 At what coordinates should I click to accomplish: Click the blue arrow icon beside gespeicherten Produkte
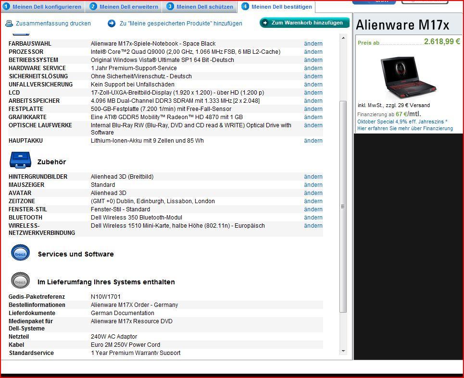click(x=112, y=24)
